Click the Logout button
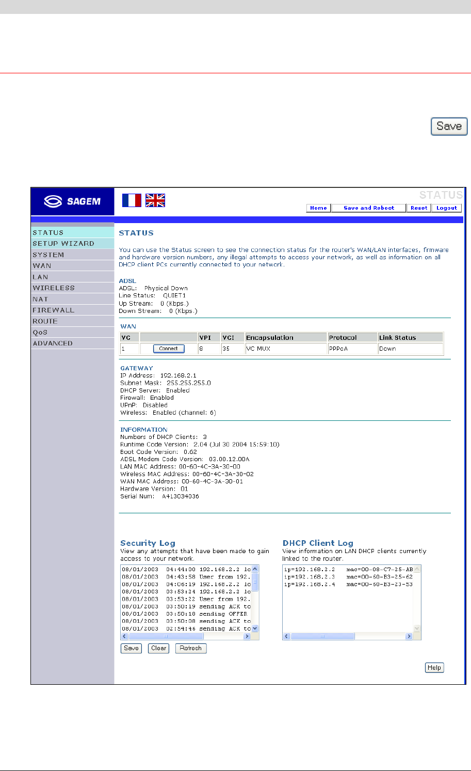The image size is (471, 771). pyautogui.click(x=446, y=208)
